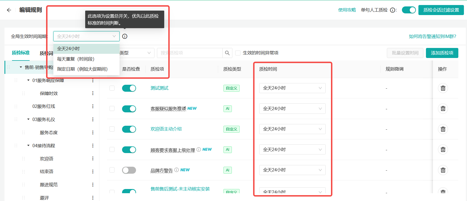Click the back arrow beside 编辑规则
This screenshot has height=201, width=467.
click(x=9, y=10)
